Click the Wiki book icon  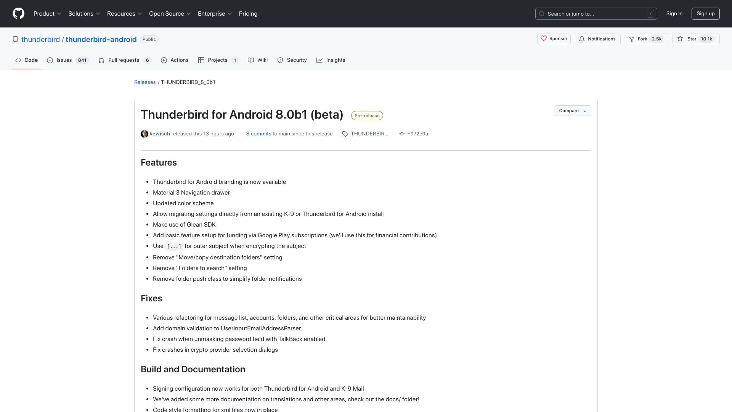251,60
